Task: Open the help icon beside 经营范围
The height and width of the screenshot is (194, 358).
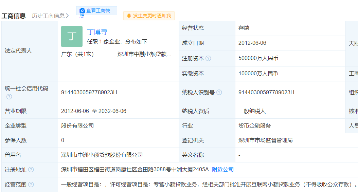Action: point(31,185)
